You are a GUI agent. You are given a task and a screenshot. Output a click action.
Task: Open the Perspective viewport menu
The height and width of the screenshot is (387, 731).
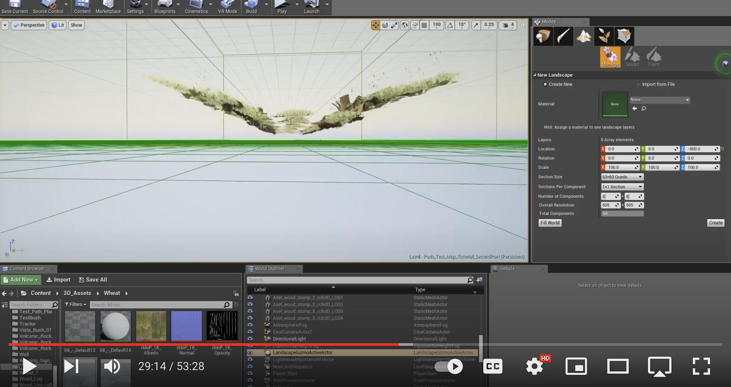tap(29, 25)
